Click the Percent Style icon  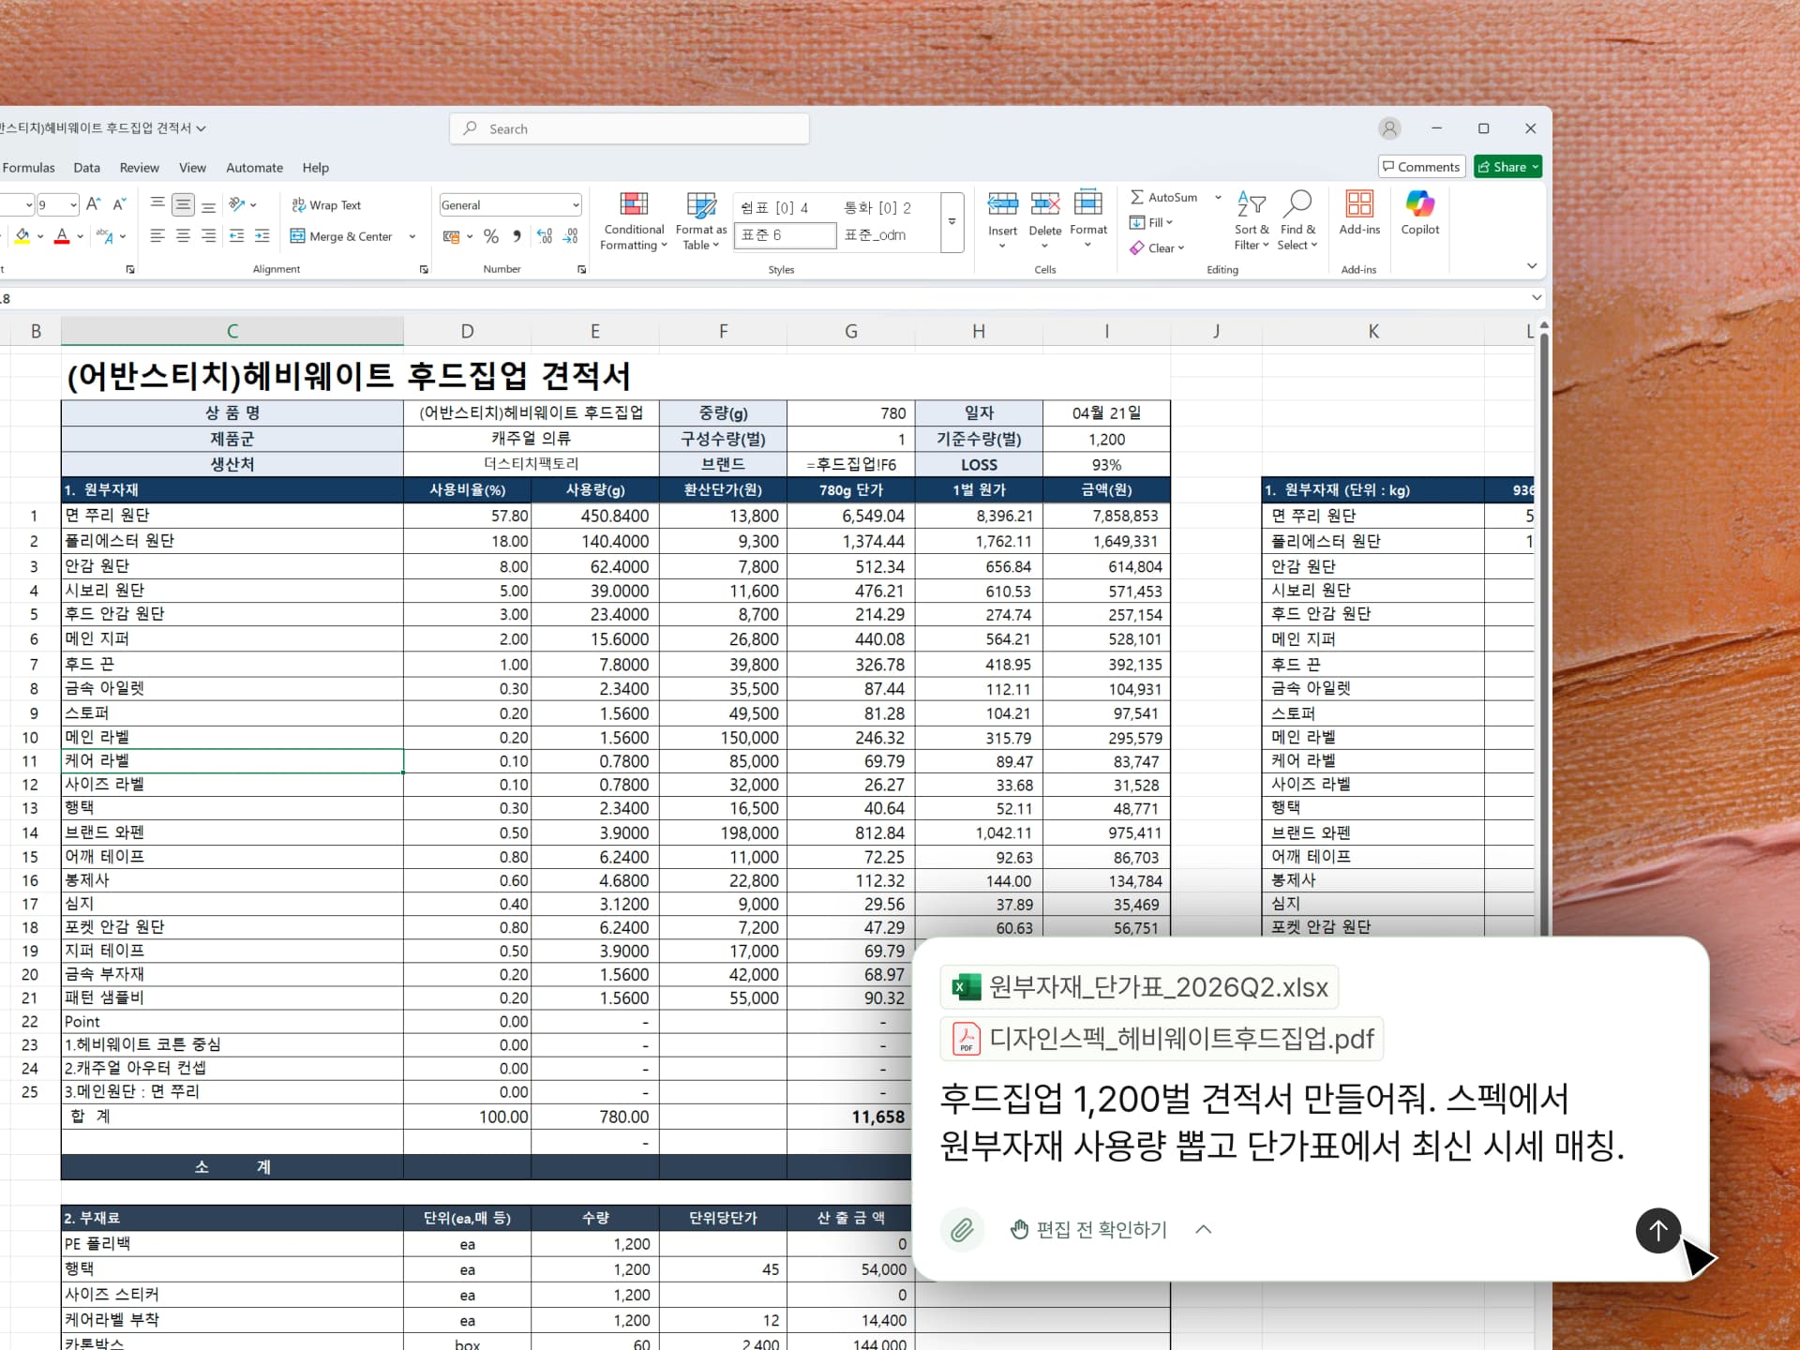click(x=490, y=236)
